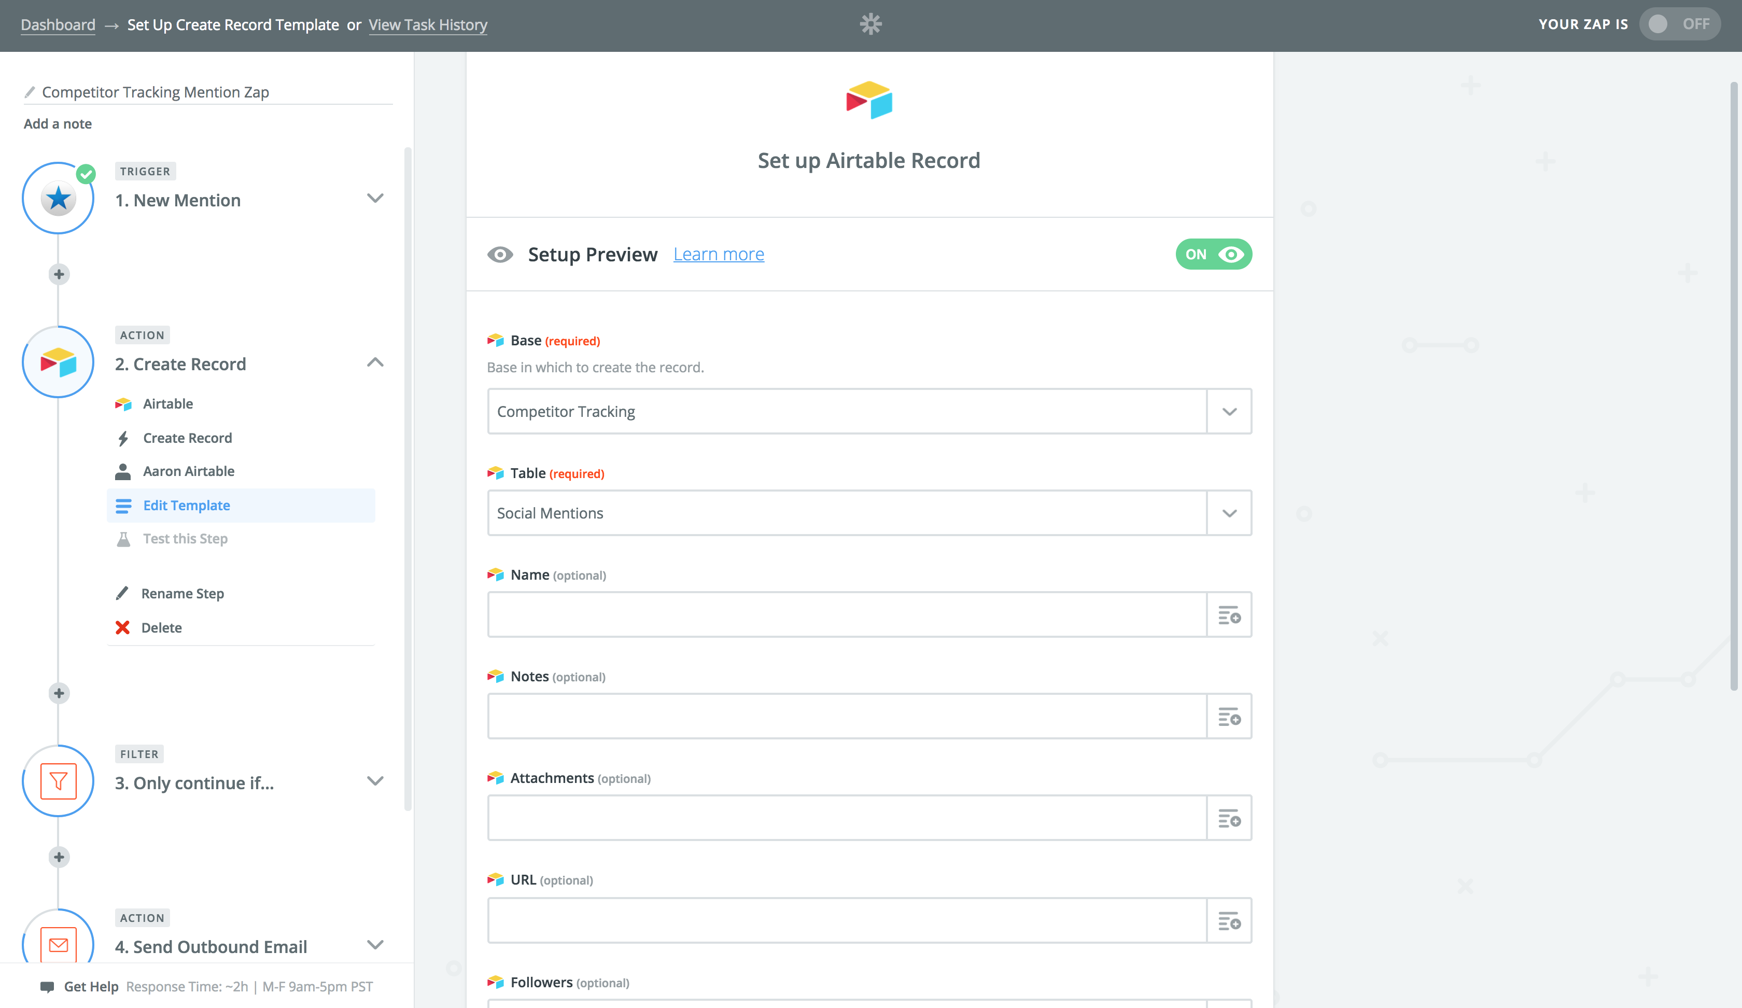Click the main page vertical scrollbar
Screen dimensions: 1742x1008
[1734, 387]
